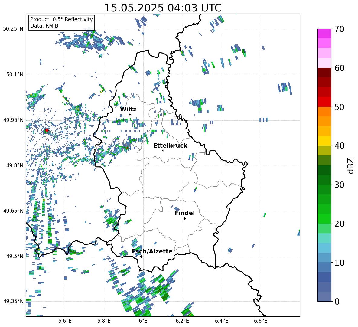
Task: Click the Ettelbruck city label
Action: [170, 146]
